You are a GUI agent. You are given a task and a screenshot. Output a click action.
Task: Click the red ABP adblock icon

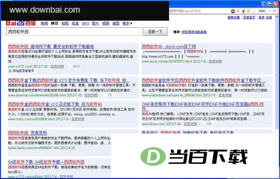pos(233,11)
